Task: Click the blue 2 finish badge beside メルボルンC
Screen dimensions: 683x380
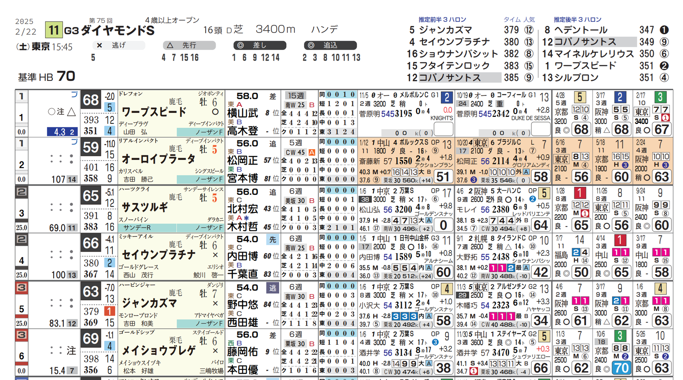Action: (446, 97)
